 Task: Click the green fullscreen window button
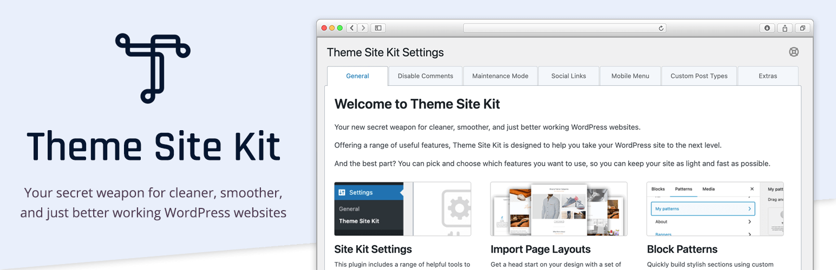coord(339,28)
